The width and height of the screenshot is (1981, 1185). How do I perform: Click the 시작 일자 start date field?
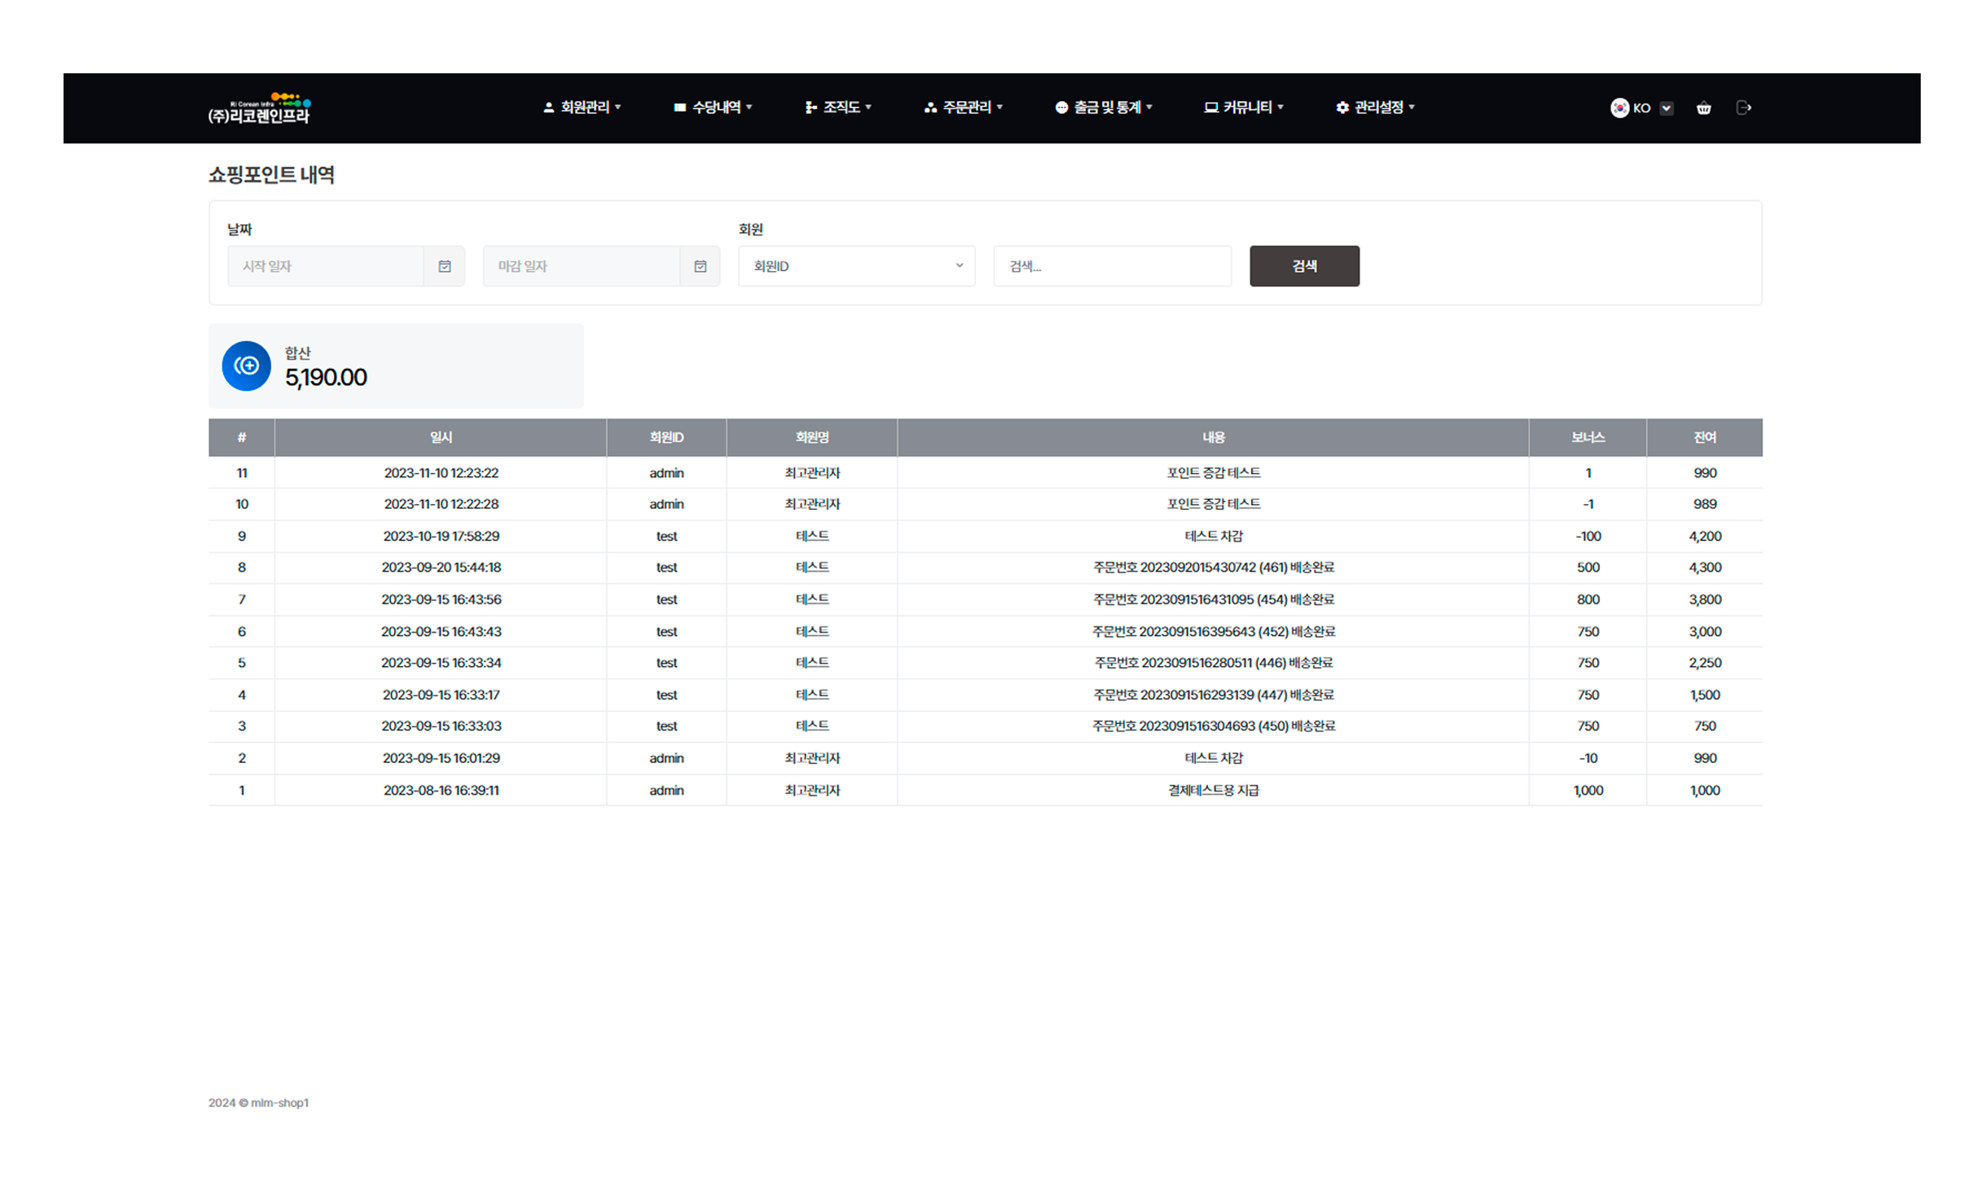click(326, 266)
